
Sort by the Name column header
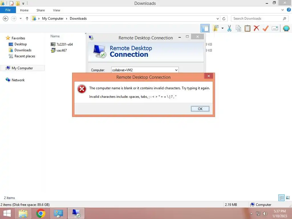point(55,36)
